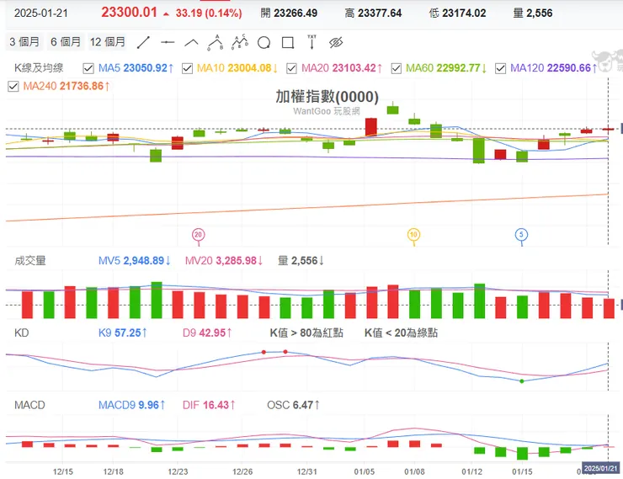623x479 pixels.
Task: Click the MA10 23004.08 value label
Action: click(x=237, y=68)
